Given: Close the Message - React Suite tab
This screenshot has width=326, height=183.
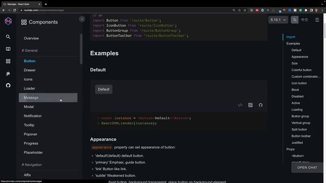Looking at the screenshot, I should point(39,4).
